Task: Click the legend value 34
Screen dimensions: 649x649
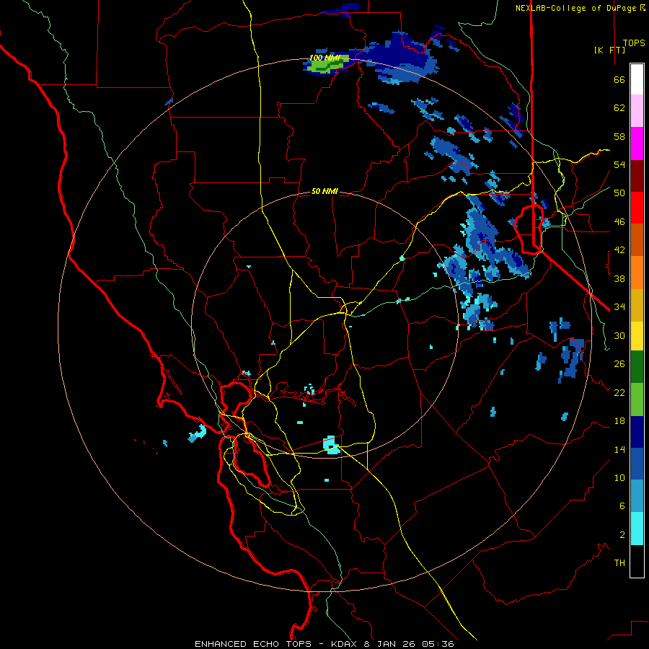Action: tap(619, 307)
